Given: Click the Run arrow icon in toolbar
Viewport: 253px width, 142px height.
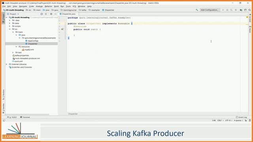Looking at the screenshot, I should 223,10.
